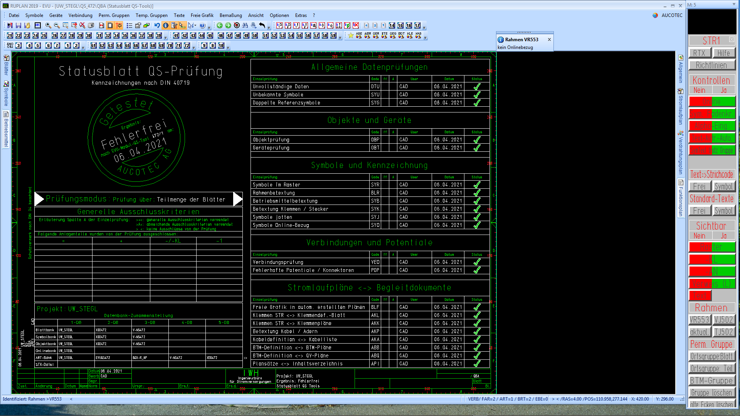The width and height of the screenshot is (740, 416).
Task: Expand overflow arrow after button 72
Action: tap(193, 47)
